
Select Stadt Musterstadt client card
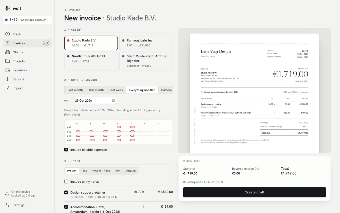click(x=146, y=61)
